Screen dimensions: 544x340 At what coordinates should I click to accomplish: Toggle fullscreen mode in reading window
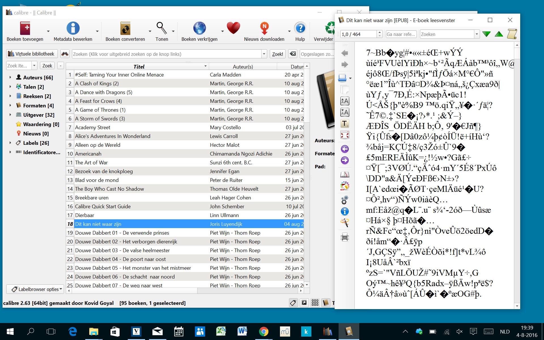tap(345, 135)
